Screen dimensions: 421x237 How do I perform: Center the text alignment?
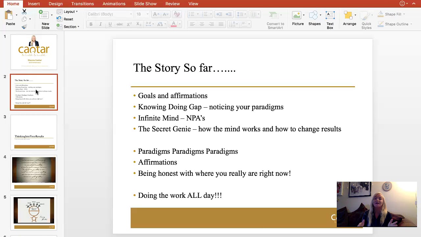(202, 24)
